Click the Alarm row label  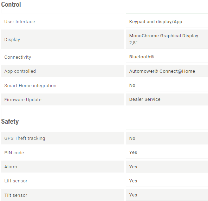pyautogui.click(x=11, y=167)
